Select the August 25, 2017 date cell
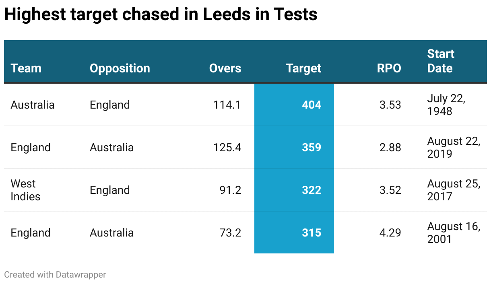This screenshot has width=491, height=284. tap(454, 190)
